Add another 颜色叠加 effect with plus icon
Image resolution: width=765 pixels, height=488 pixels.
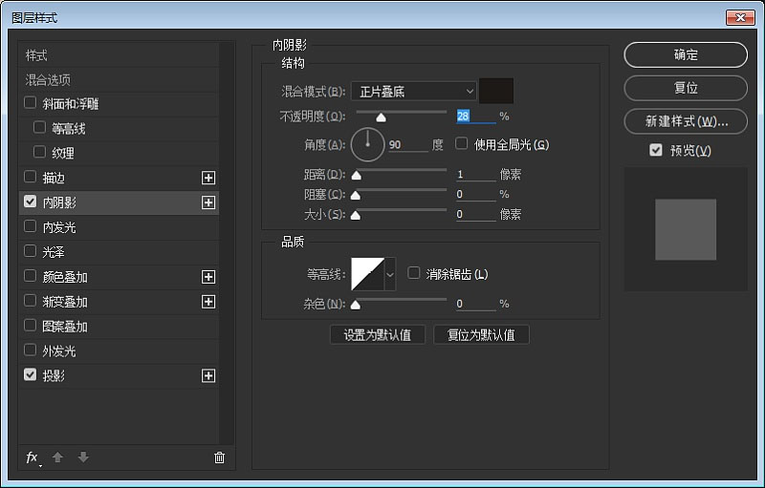point(208,277)
